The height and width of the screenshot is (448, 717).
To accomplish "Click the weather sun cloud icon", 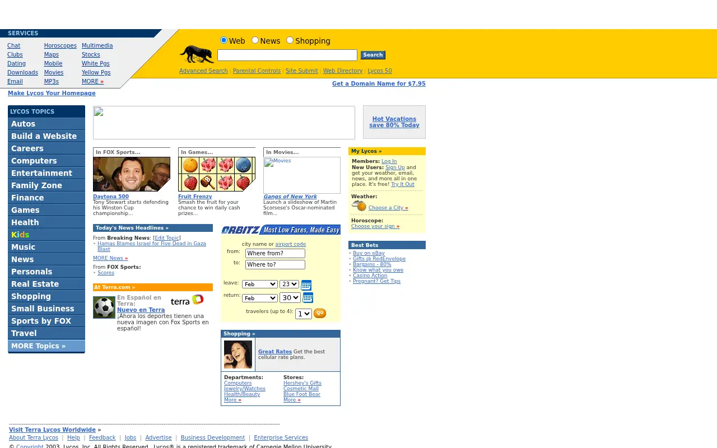I will [359, 207].
